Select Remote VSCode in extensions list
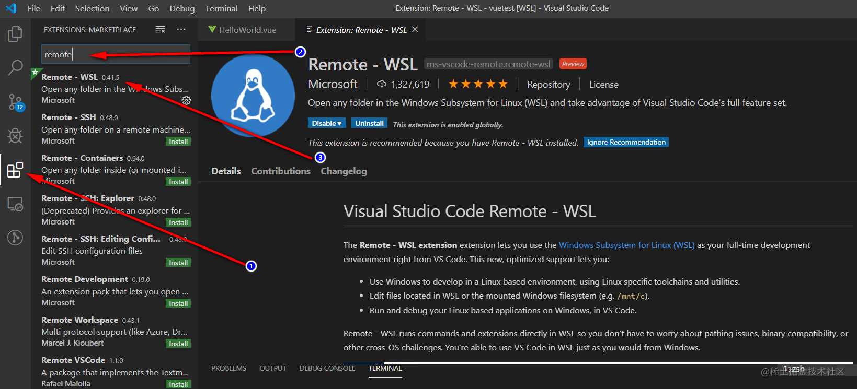 click(x=115, y=371)
